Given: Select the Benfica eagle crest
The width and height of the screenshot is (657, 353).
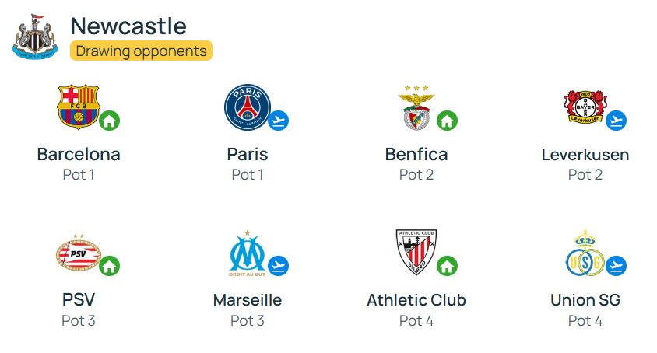Looking at the screenshot, I should point(416,107).
